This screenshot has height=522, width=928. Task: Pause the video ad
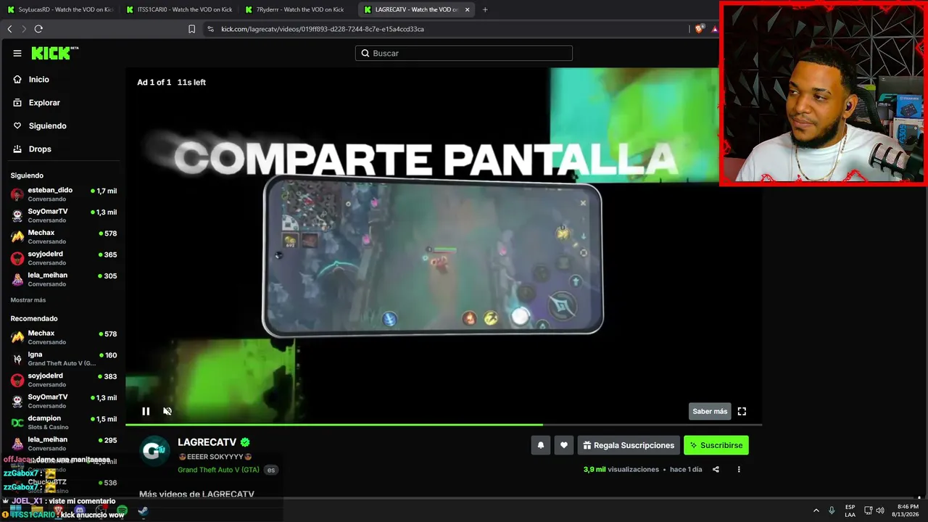pos(146,411)
